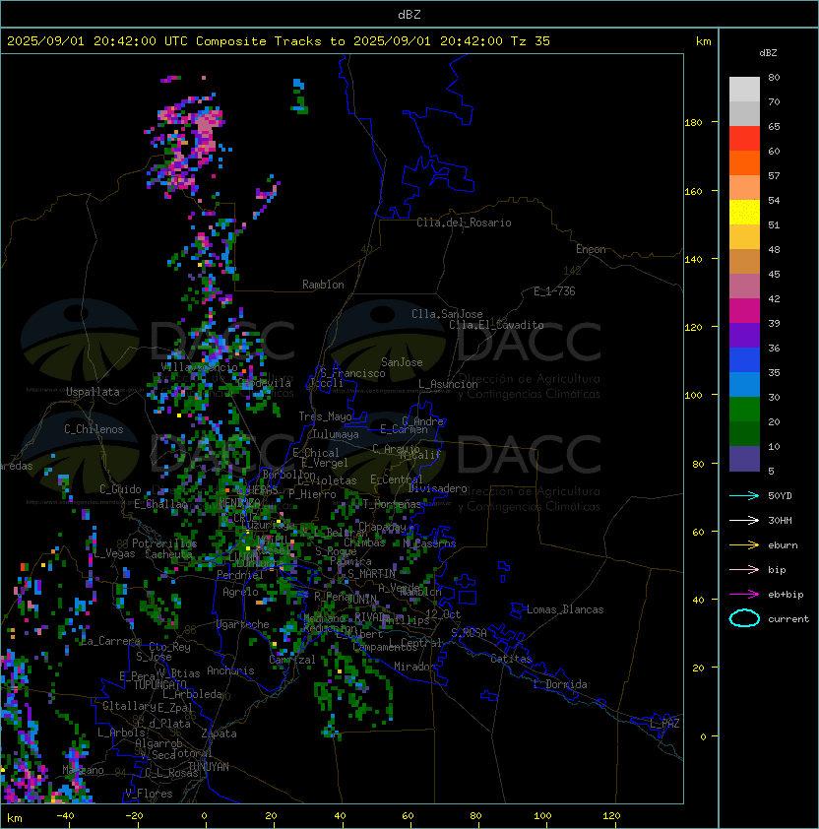Screen dimensions: 819x829
Task: Click the Zapata label
Action: coord(219,733)
